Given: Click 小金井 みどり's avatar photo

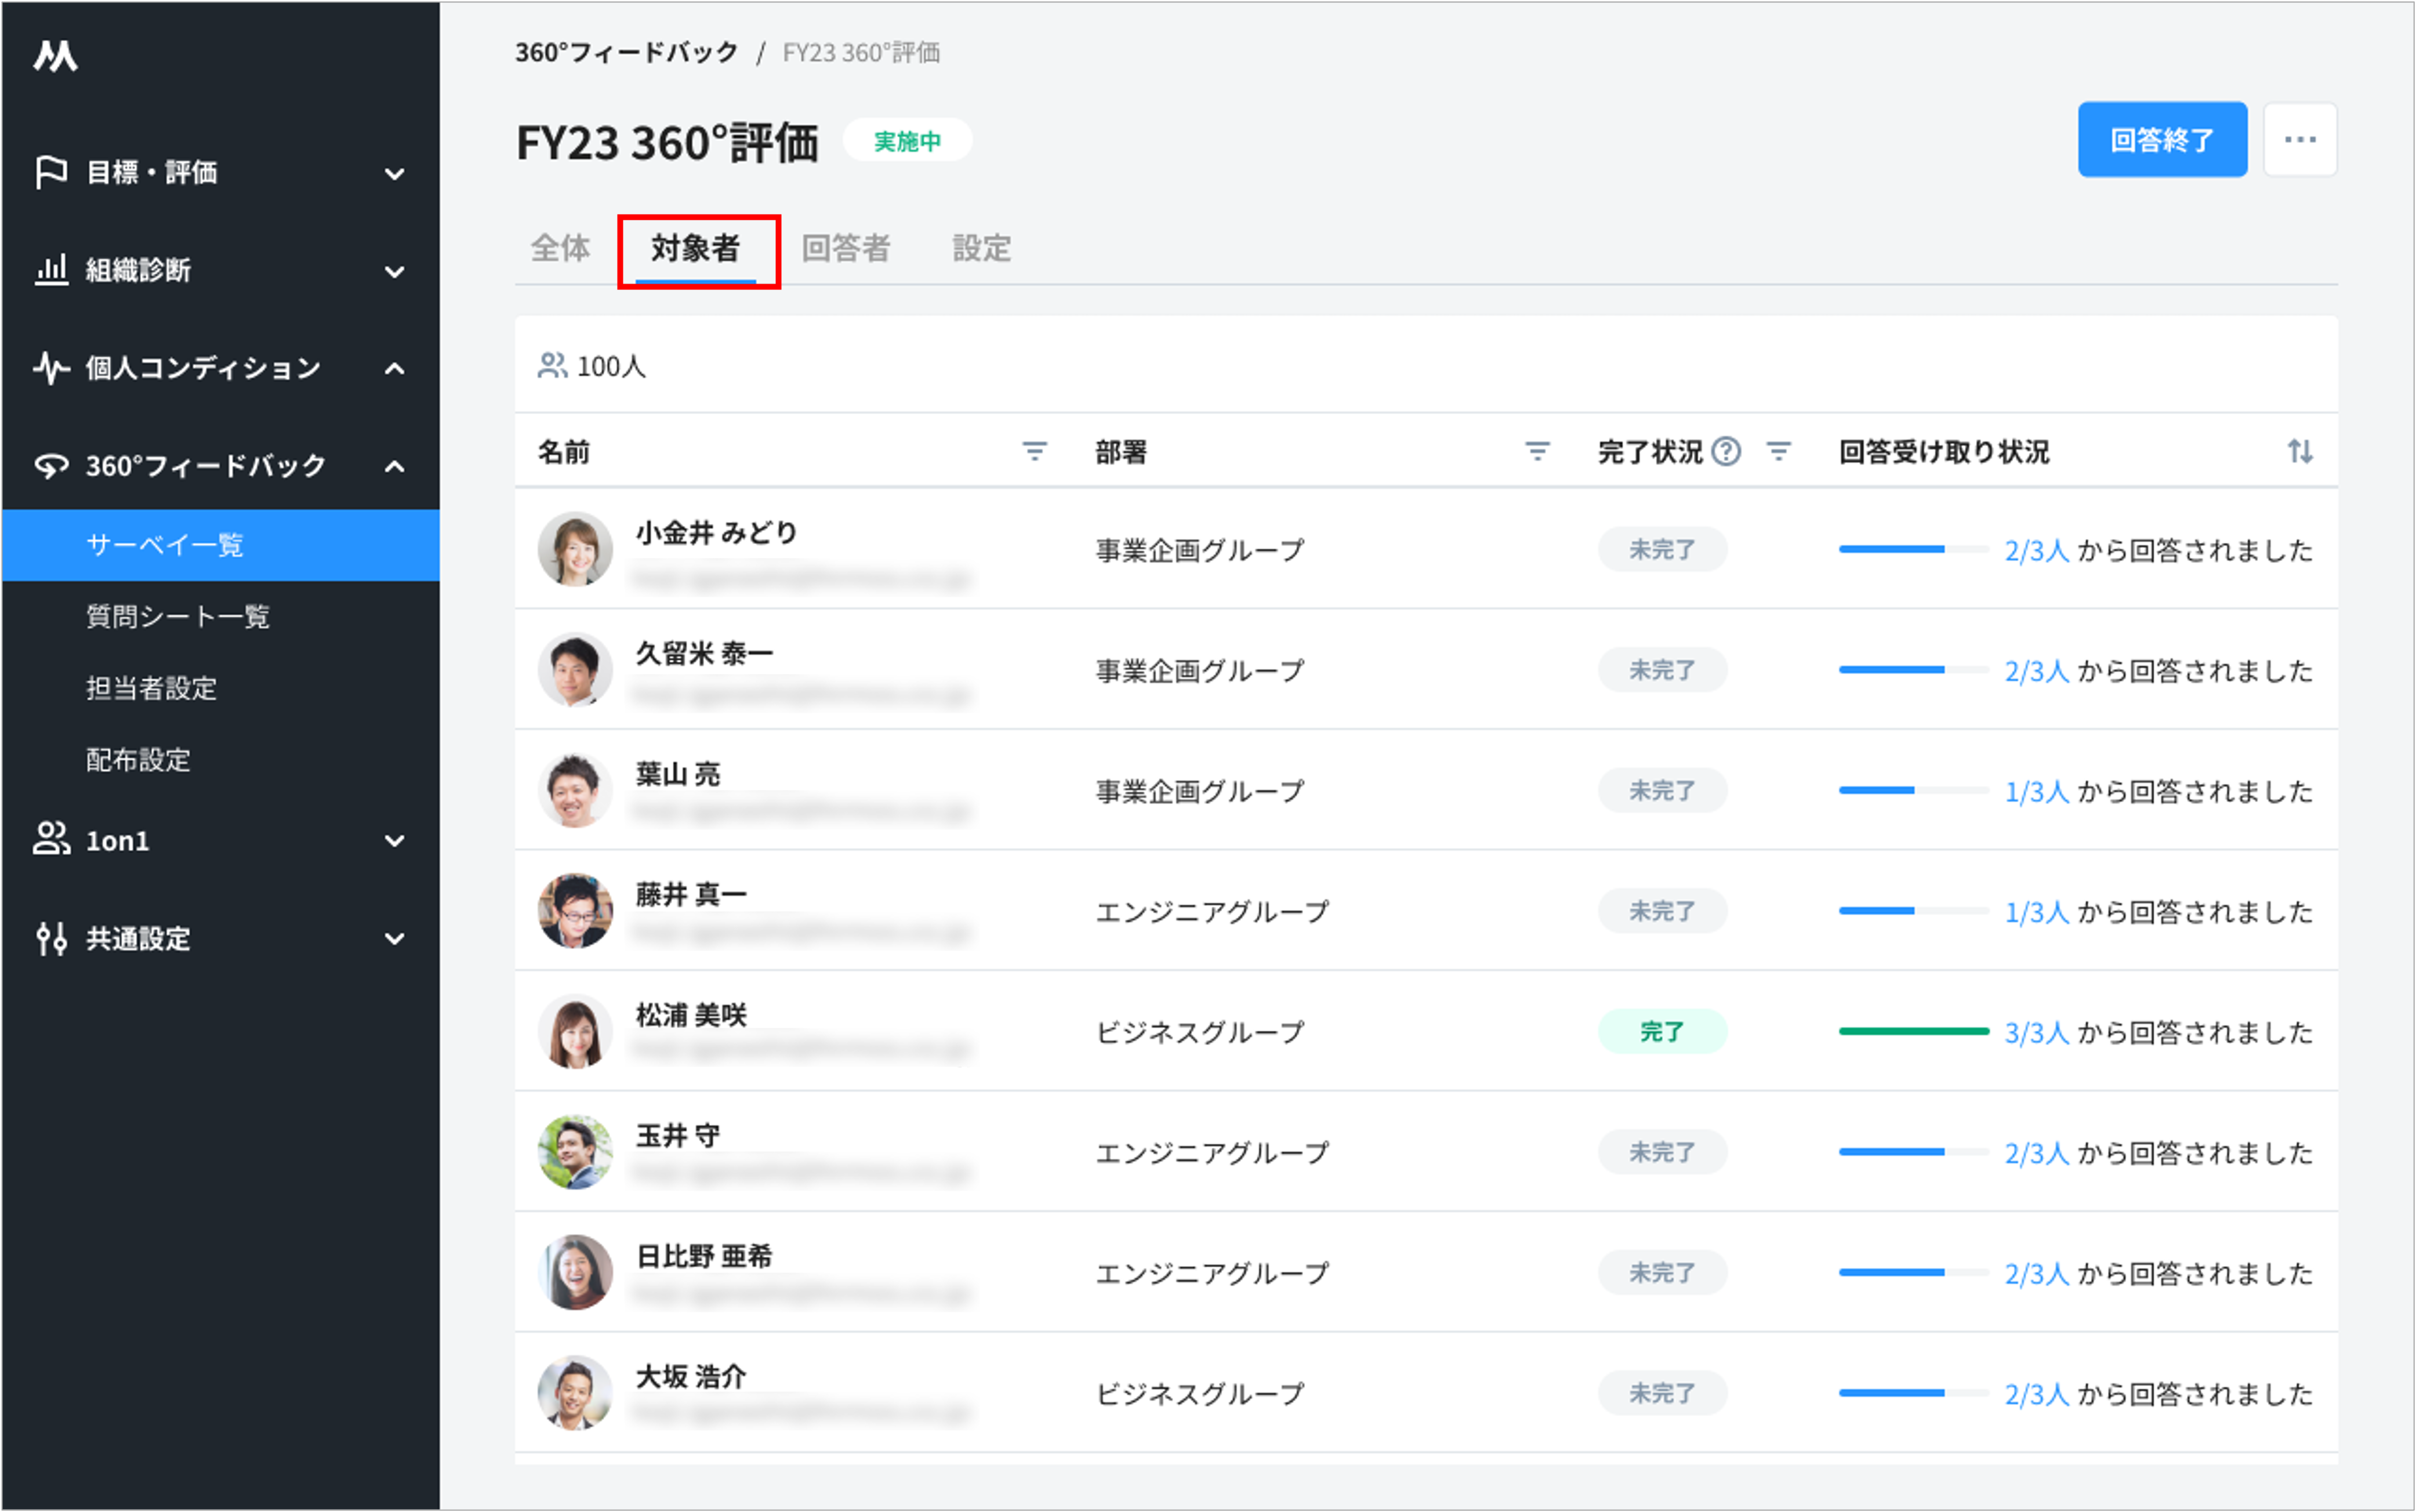Looking at the screenshot, I should (x=575, y=549).
